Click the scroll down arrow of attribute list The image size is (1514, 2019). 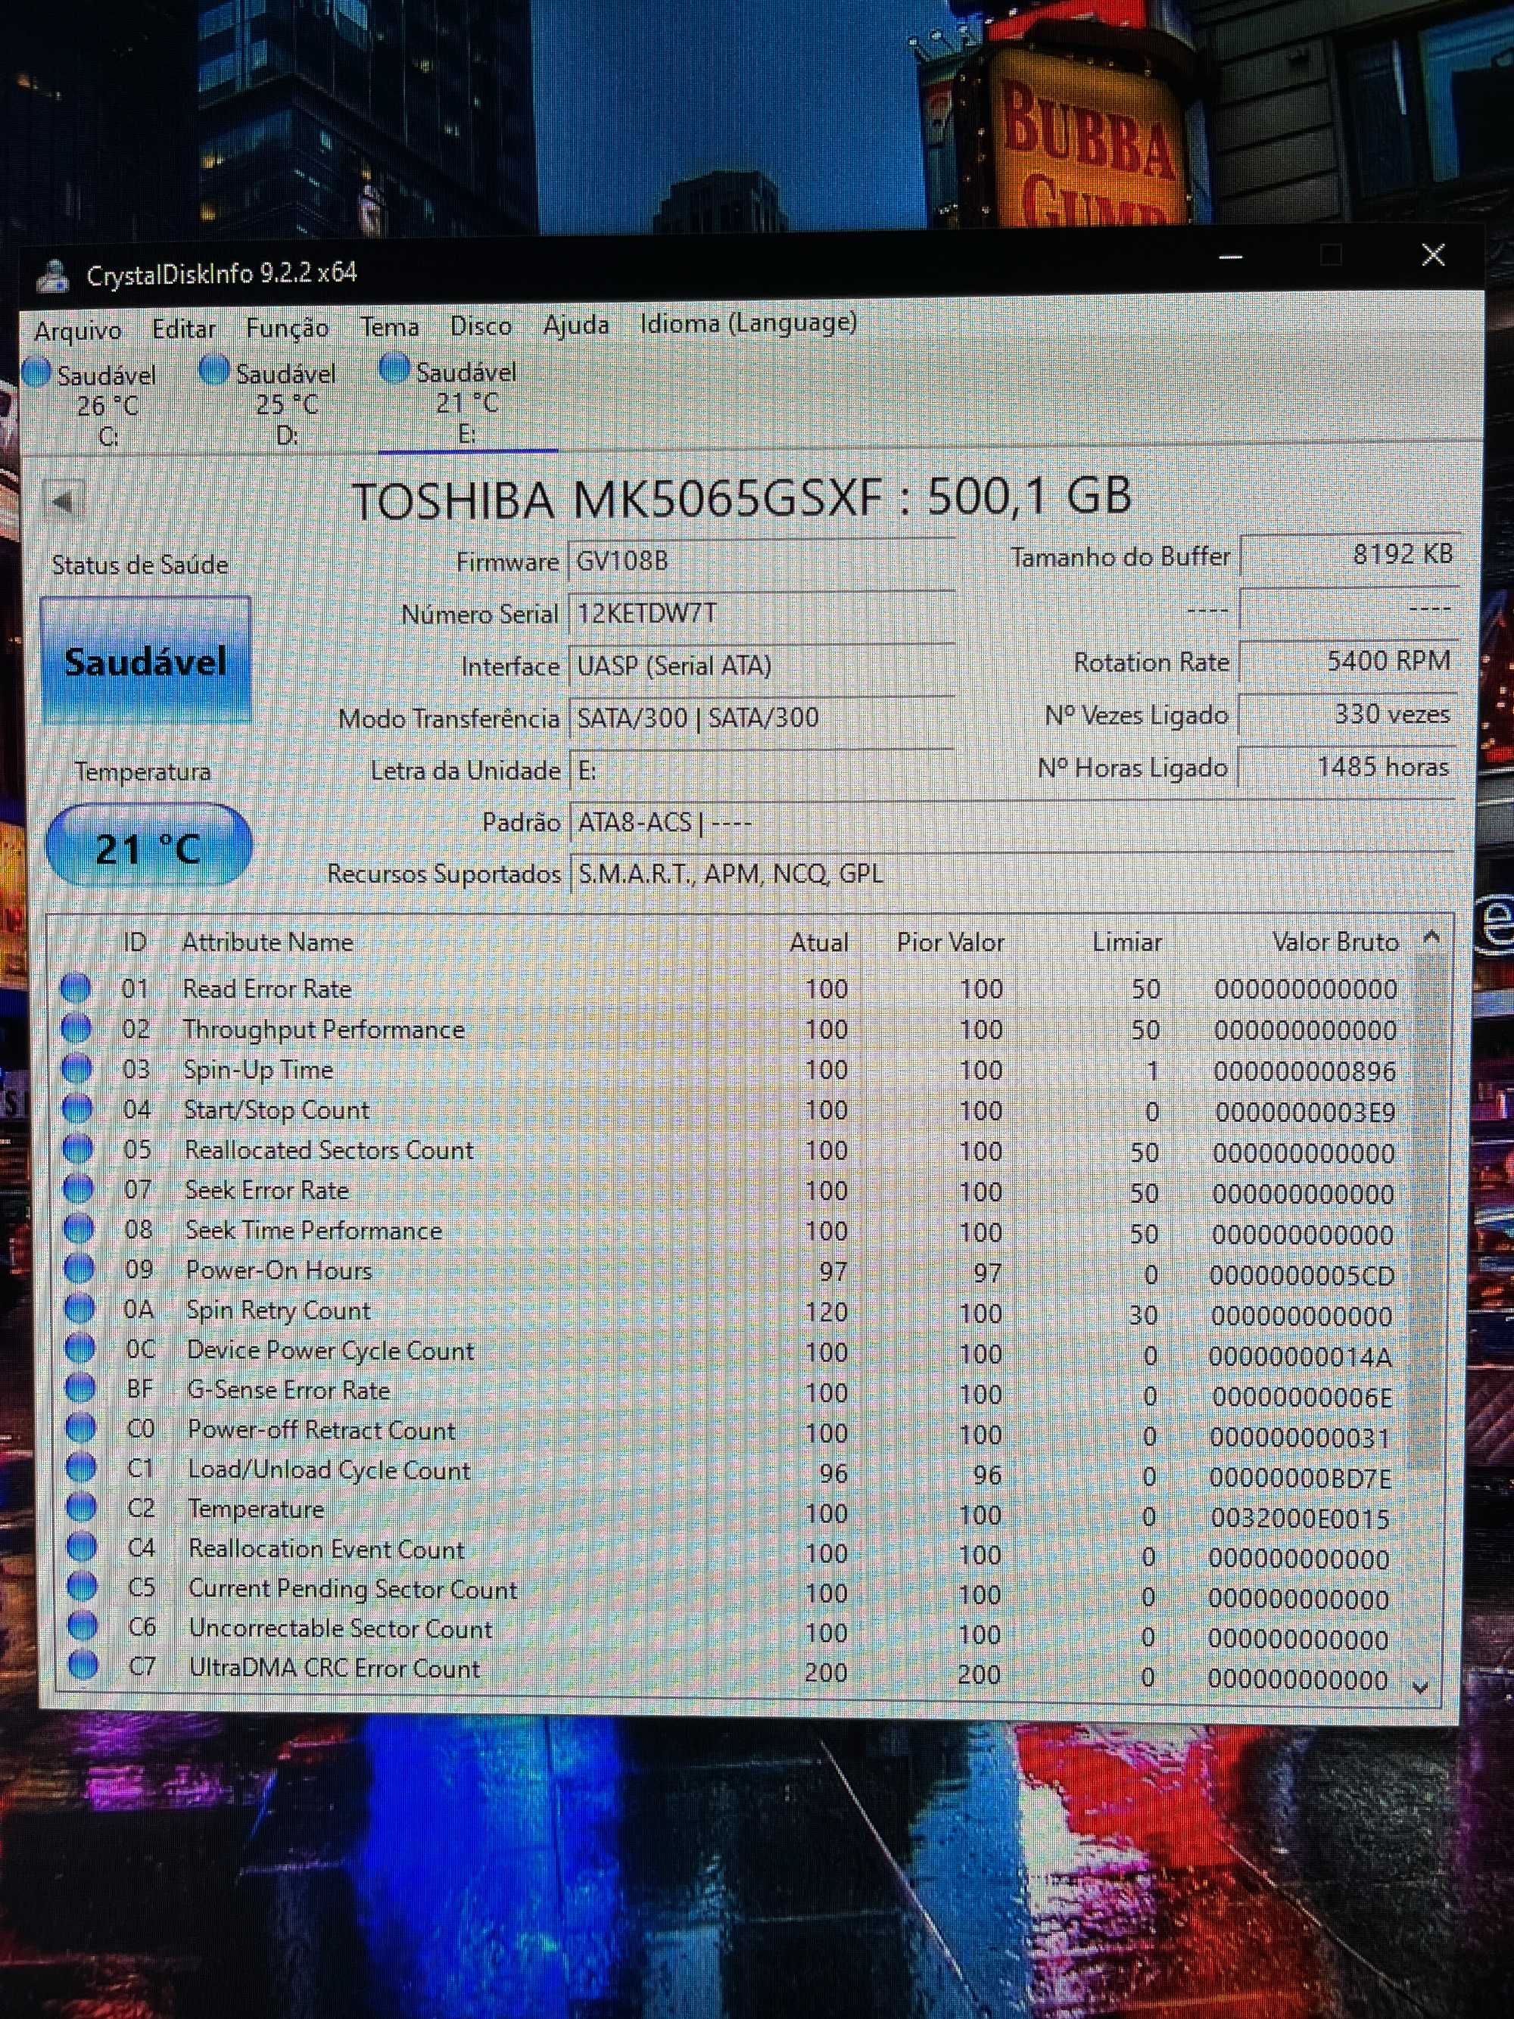point(1420,1687)
